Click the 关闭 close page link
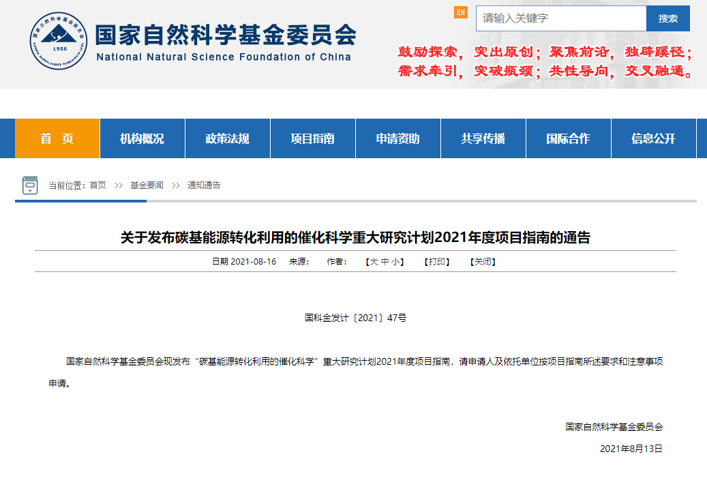This screenshot has width=707, height=480. pyautogui.click(x=483, y=262)
